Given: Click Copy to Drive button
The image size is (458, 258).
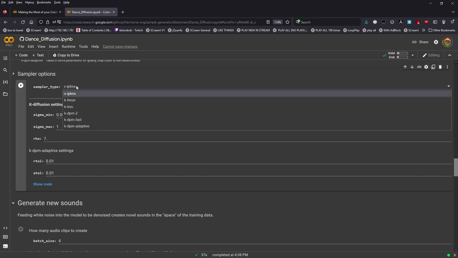Looking at the screenshot, I should (66, 55).
